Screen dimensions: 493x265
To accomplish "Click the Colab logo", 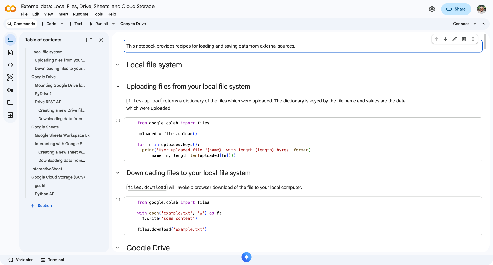I will [x=11, y=9].
